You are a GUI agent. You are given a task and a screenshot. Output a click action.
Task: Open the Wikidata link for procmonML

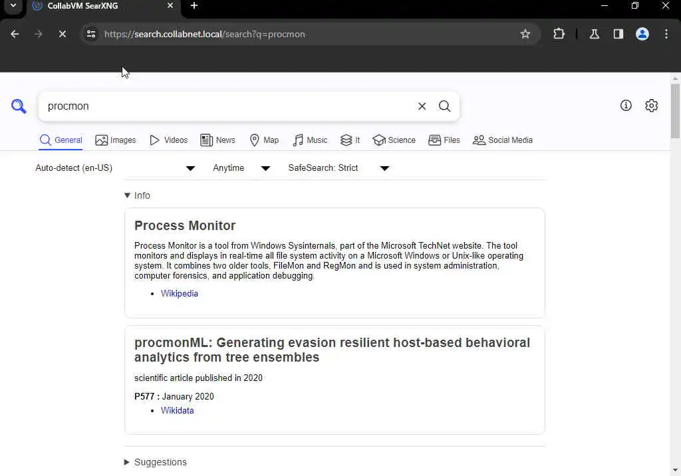tap(177, 411)
